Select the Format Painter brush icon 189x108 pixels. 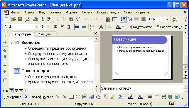click(x=78, y=19)
